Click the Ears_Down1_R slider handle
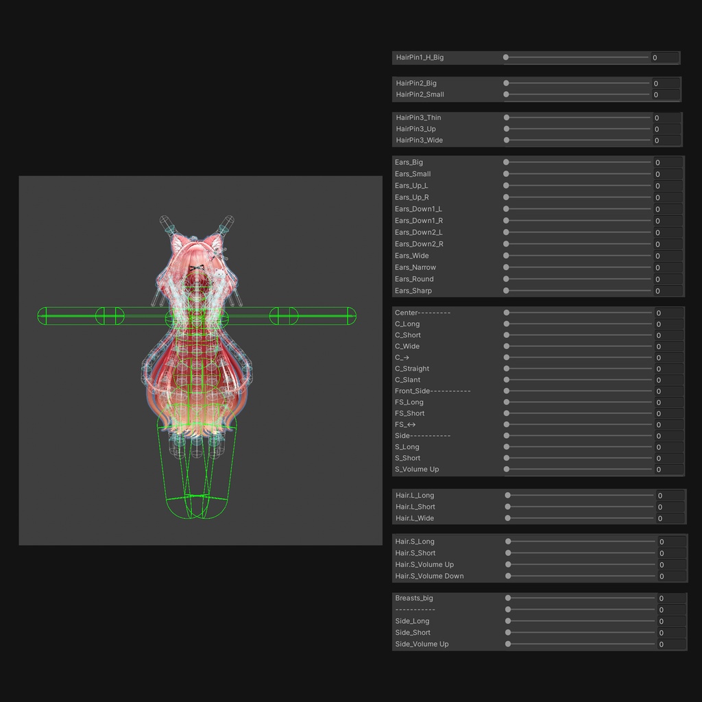 [507, 221]
